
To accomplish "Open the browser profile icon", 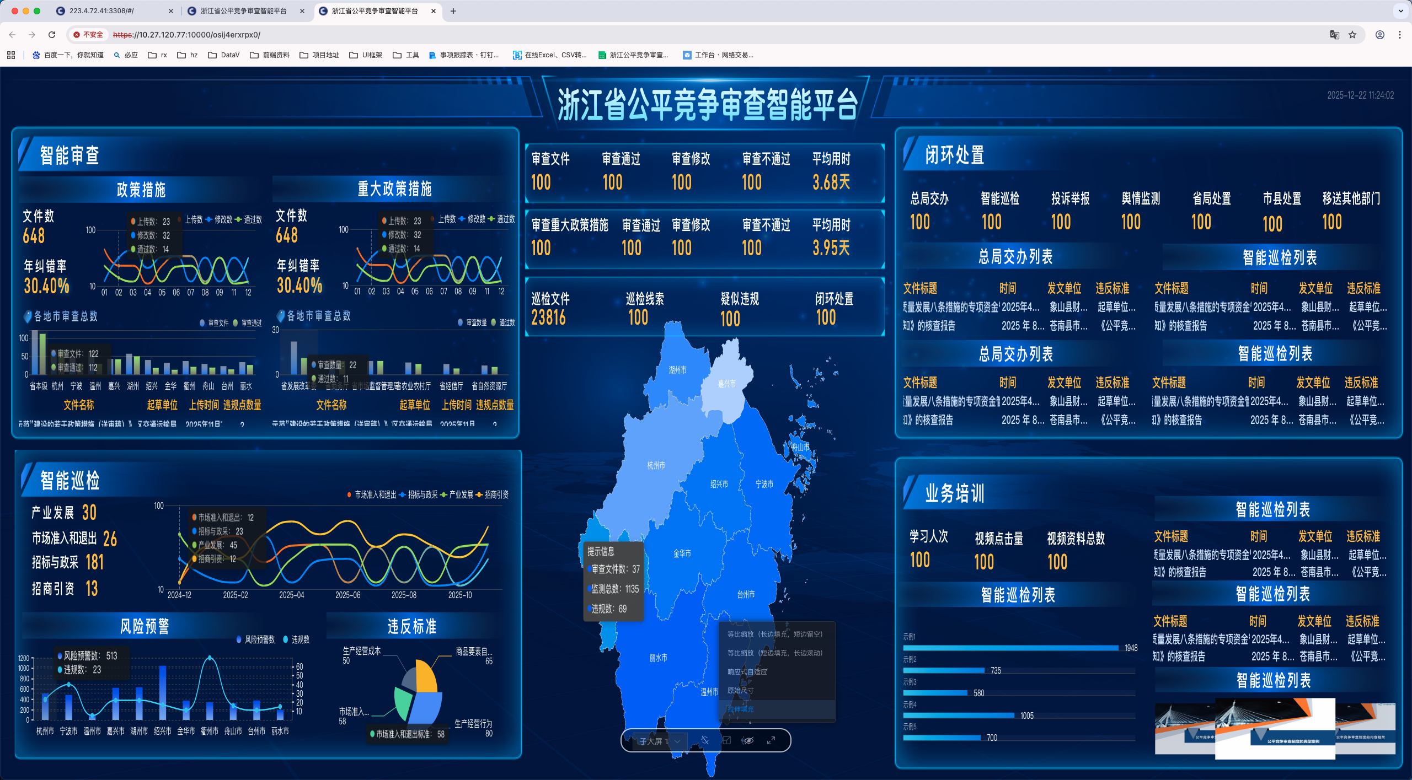I will (1379, 35).
